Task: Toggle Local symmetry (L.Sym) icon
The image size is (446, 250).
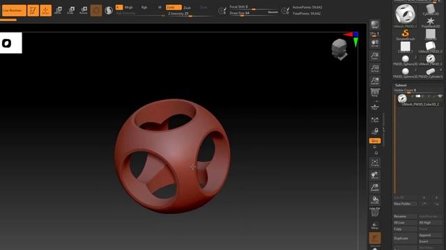Action: point(375,119)
